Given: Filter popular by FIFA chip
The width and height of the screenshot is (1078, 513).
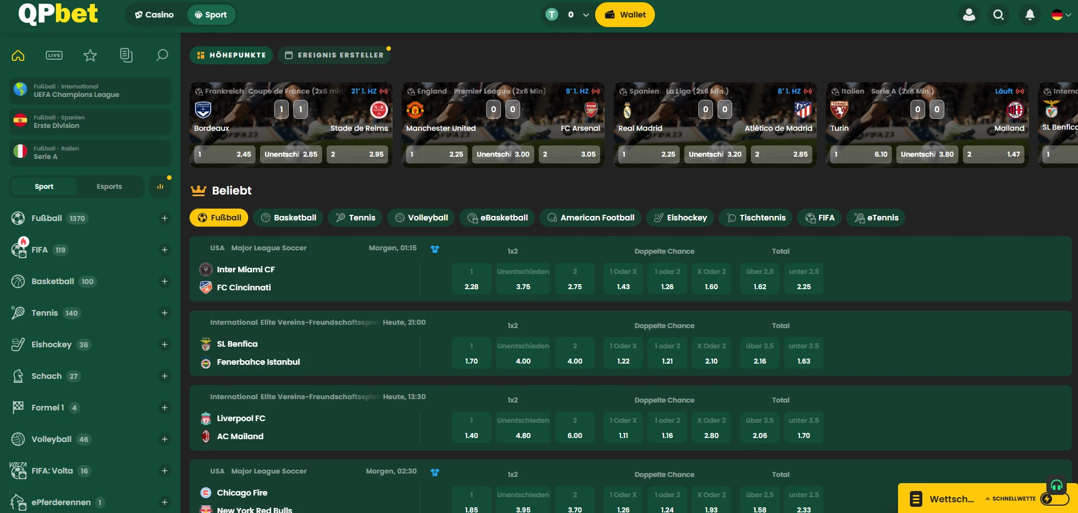Looking at the screenshot, I should tap(820, 218).
